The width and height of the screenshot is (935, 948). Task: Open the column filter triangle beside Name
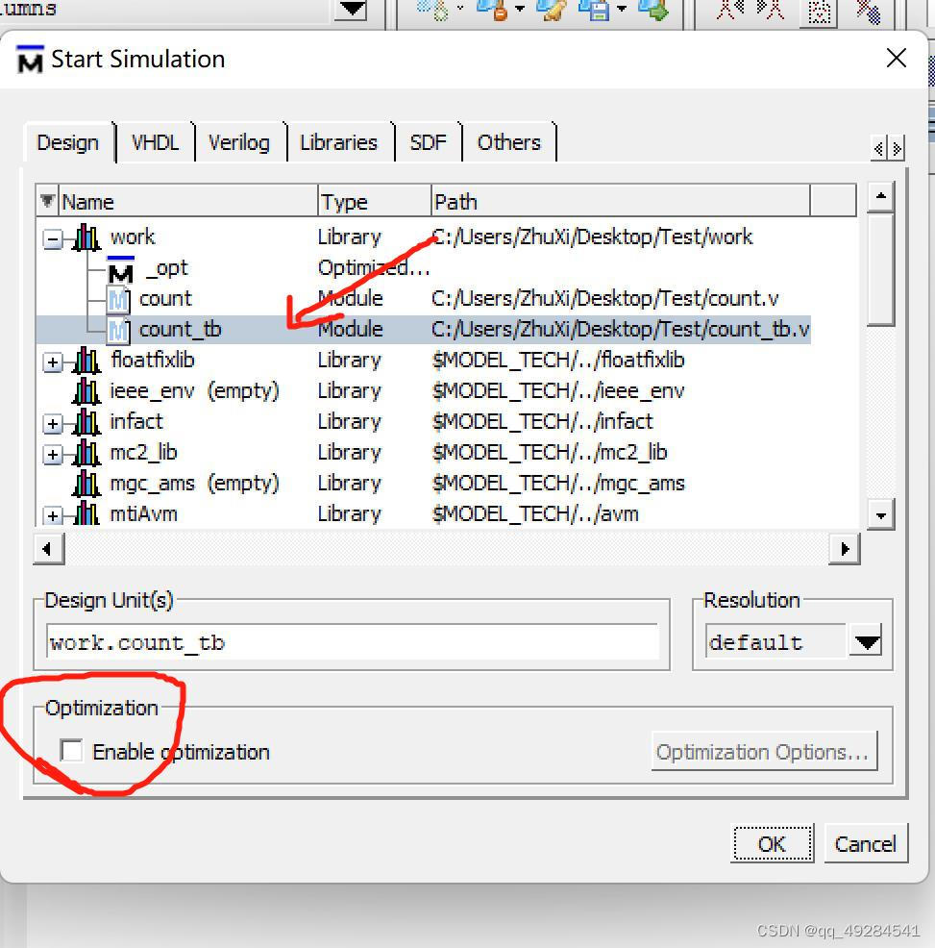(47, 201)
